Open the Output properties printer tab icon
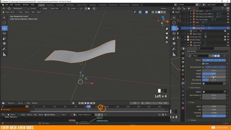The width and height of the screenshot is (231, 130). pos(183,62)
